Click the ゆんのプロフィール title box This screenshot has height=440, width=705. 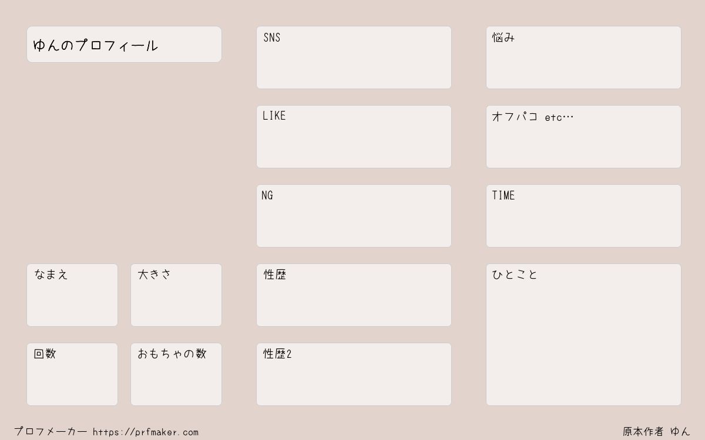[x=124, y=45]
